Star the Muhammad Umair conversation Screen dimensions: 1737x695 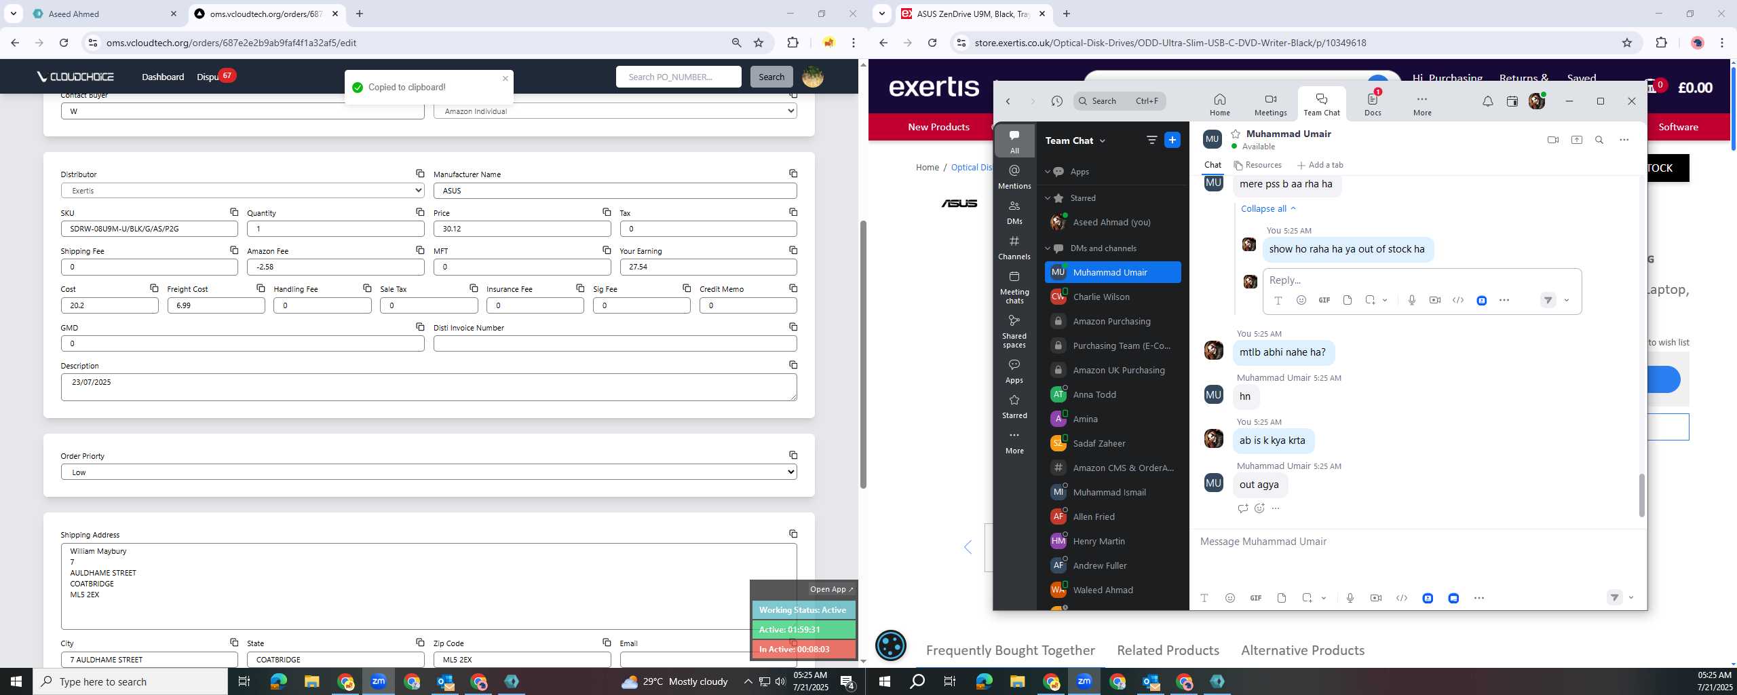pos(1236,134)
